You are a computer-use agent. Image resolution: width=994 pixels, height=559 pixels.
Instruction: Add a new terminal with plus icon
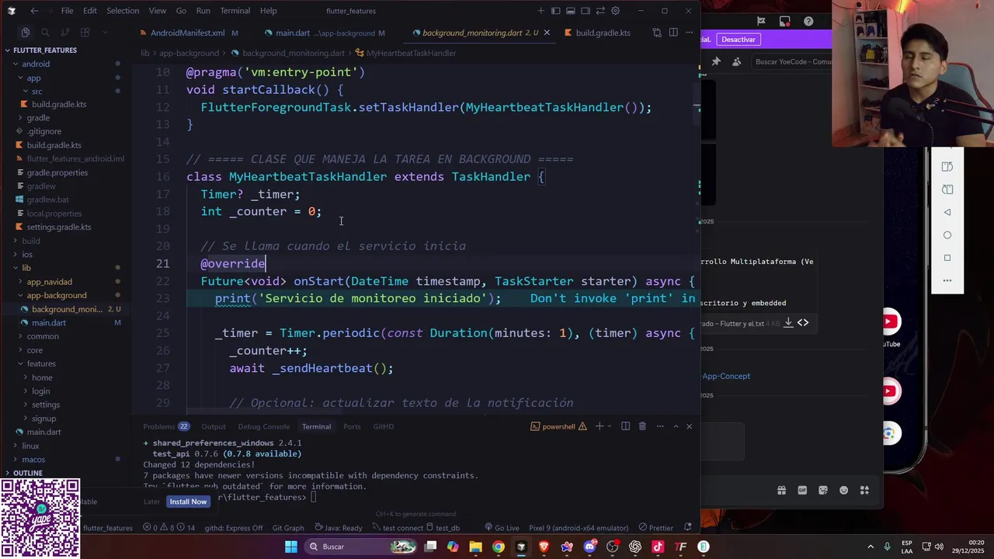pos(600,426)
